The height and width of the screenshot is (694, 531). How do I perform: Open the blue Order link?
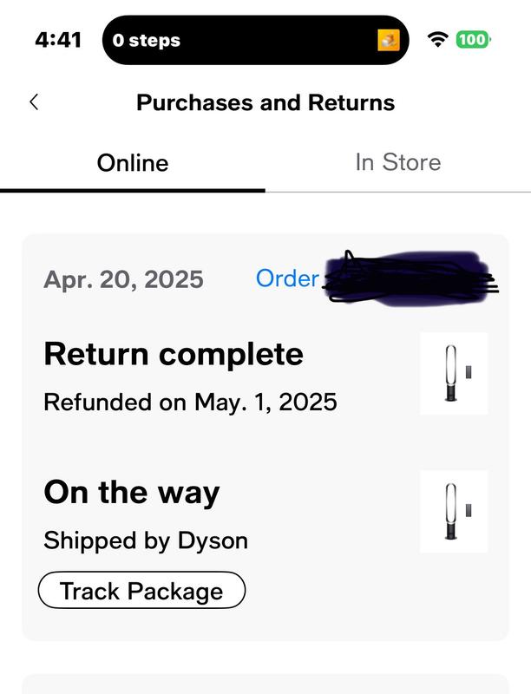[x=287, y=278]
